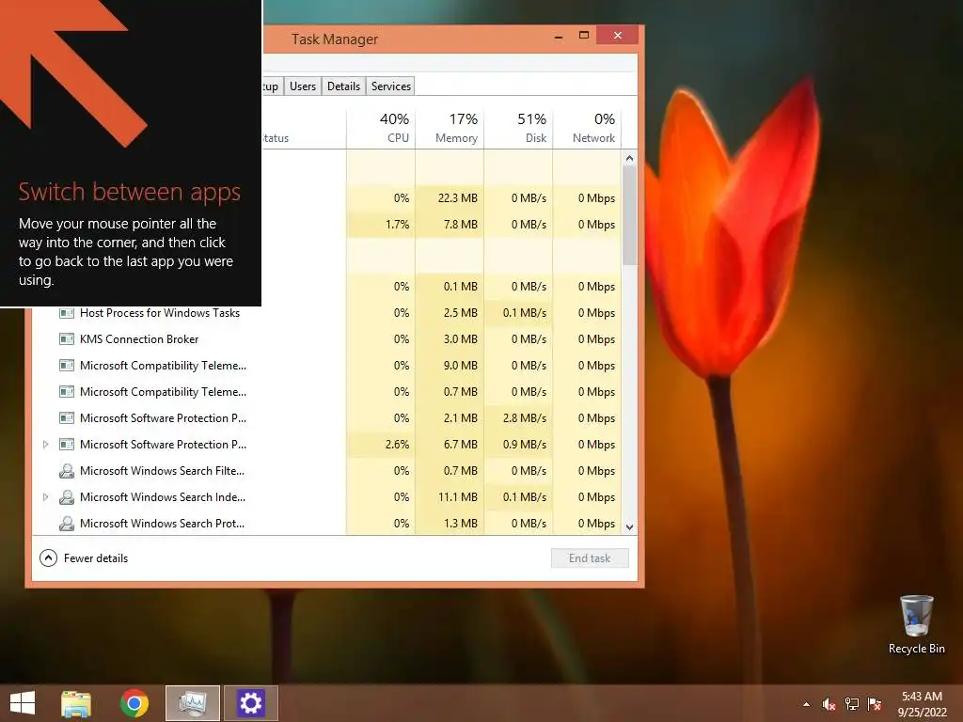
Task: Open the Recycle Bin desktop icon
Action: (x=916, y=624)
